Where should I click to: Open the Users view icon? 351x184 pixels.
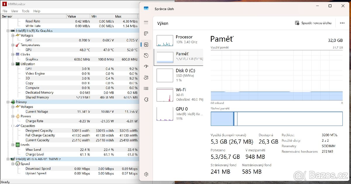point(146,77)
